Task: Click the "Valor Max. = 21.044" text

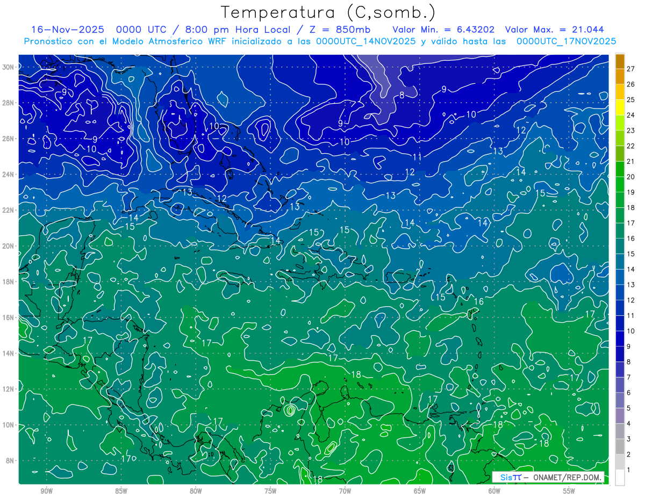Action: click(x=555, y=30)
